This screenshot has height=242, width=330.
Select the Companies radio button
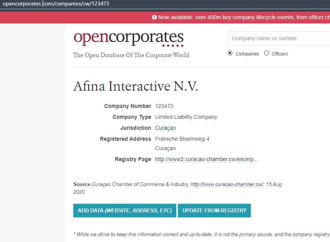point(230,53)
